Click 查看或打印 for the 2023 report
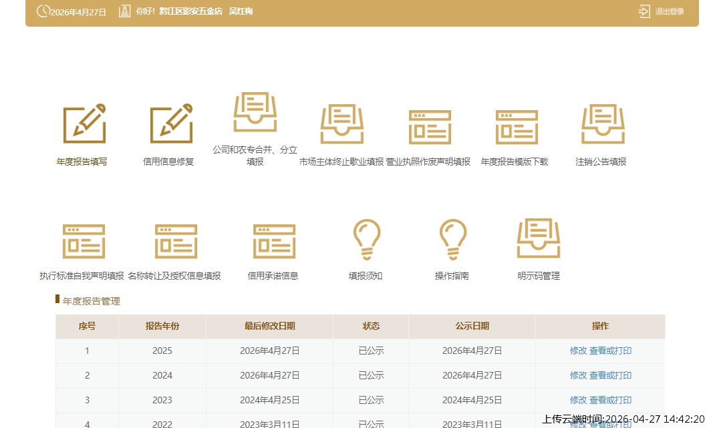709x428 pixels. 610,400
